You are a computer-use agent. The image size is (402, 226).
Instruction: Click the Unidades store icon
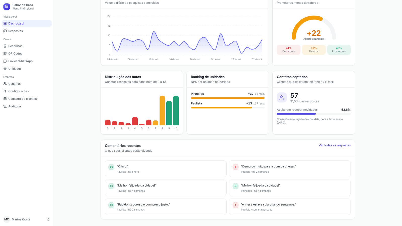click(5, 69)
